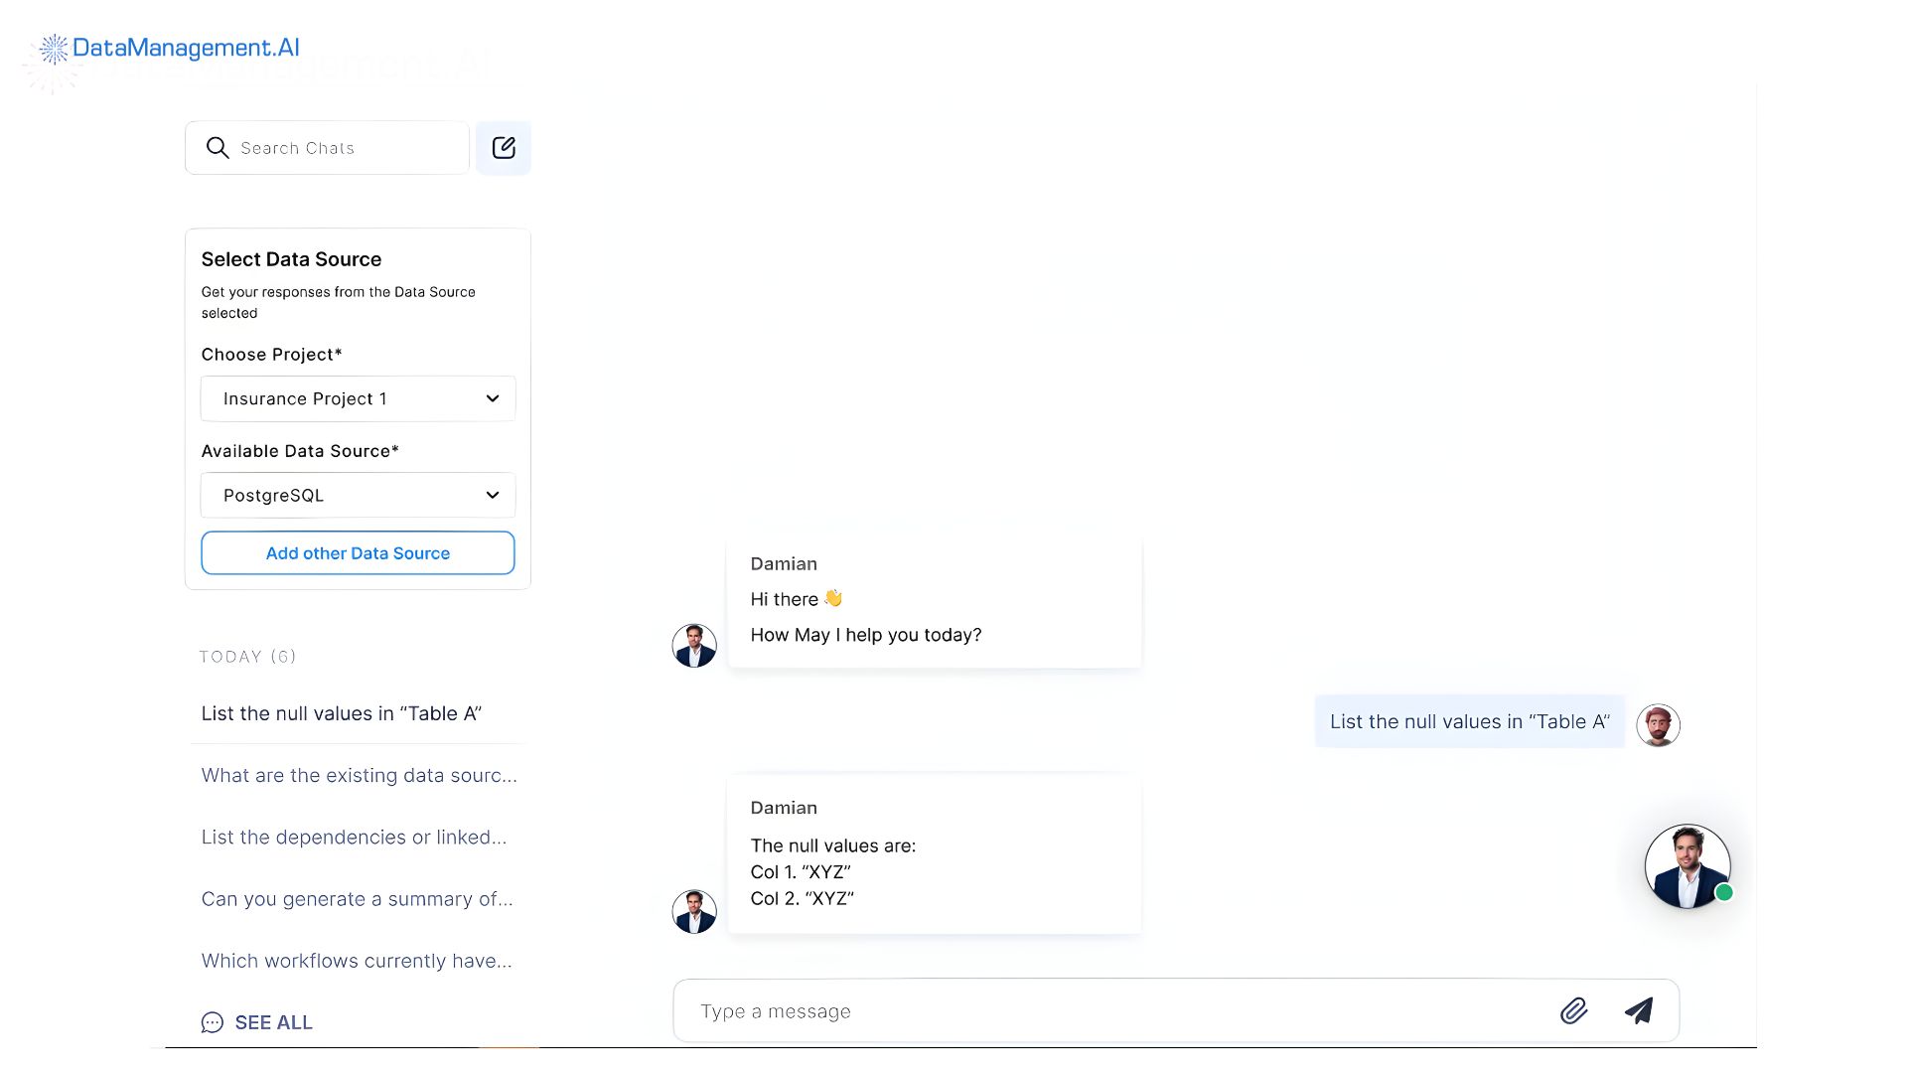Expand the PostgreSQL selection chevron
Viewport: 1907px width, 1073px height.
492,495
